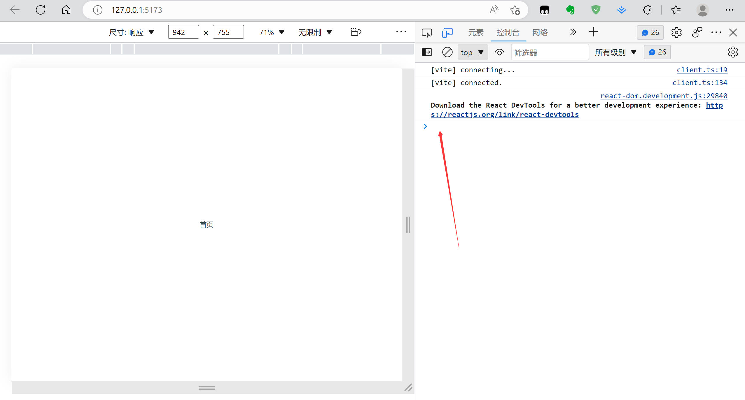Activate the read aloud icon
Viewport: 745px width, 400px height.
[494, 10]
